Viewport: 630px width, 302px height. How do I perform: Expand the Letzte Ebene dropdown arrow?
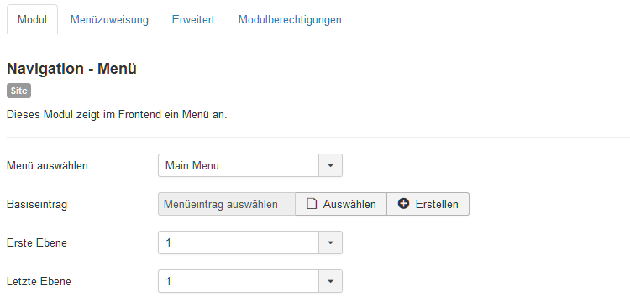(x=330, y=281)
